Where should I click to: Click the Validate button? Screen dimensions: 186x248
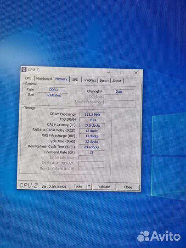click(x=104, y=186)
